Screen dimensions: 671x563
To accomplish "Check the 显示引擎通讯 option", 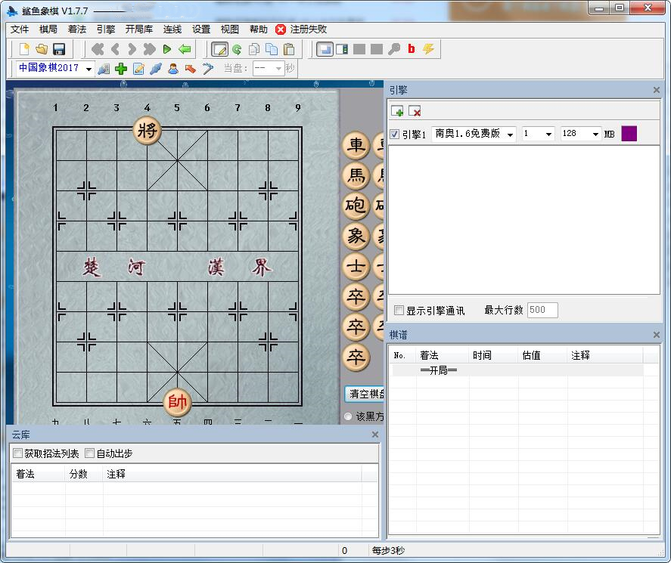I will [x=397, y=310].
